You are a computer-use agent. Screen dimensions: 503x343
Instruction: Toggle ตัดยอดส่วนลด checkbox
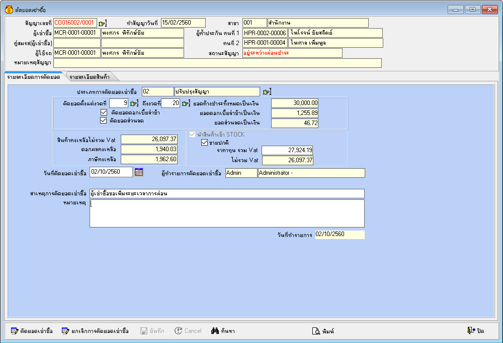coord(103,121)
